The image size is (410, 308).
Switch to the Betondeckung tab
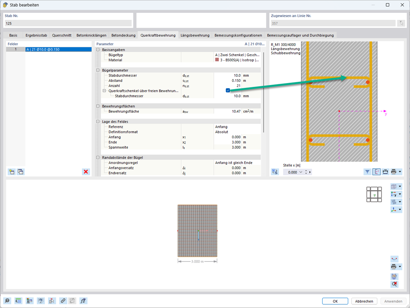(123, 35)
